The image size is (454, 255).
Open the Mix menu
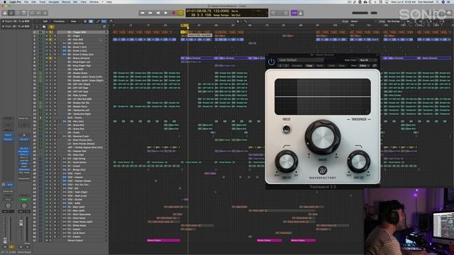pyautogui.click(x=76, y=1)
